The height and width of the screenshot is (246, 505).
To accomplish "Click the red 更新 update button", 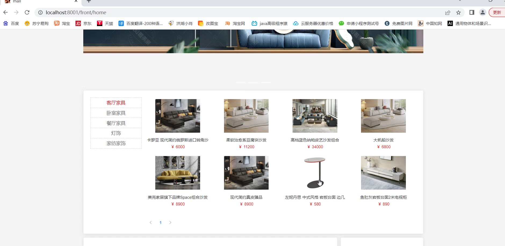I will [x=497, y=12].
